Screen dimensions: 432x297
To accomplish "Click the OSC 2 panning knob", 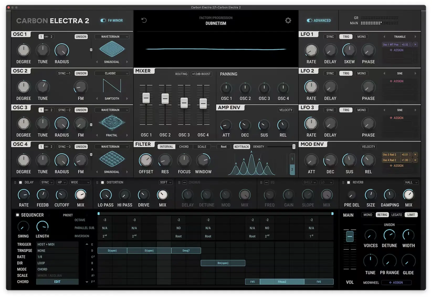I will [245, 88].
